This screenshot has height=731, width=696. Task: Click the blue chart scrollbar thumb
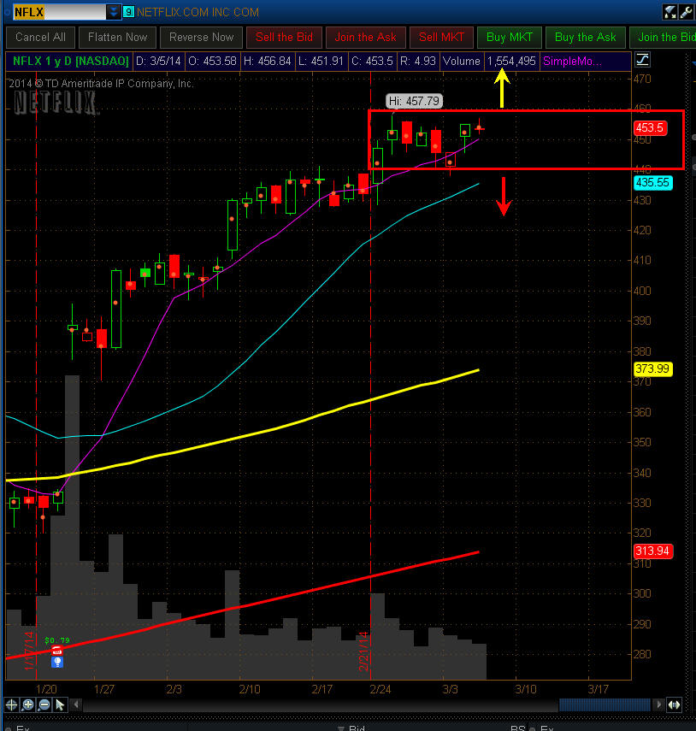click(x=605, y=704)
